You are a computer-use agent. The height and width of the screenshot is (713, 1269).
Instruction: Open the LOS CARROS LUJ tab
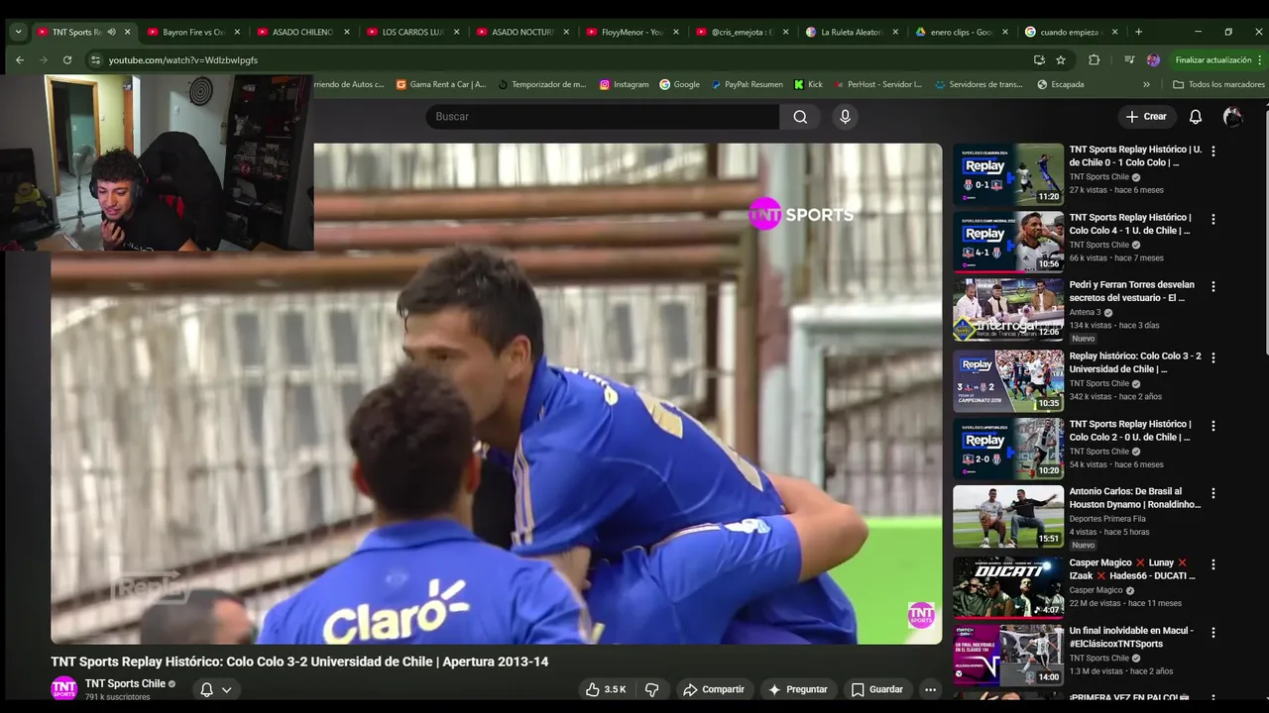413,32
